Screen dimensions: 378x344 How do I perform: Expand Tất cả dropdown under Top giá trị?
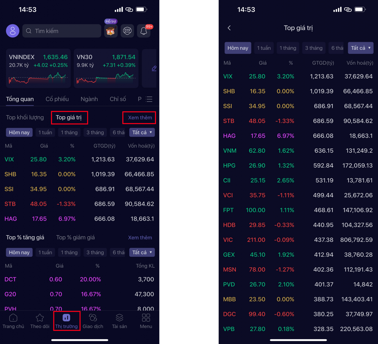142,132
